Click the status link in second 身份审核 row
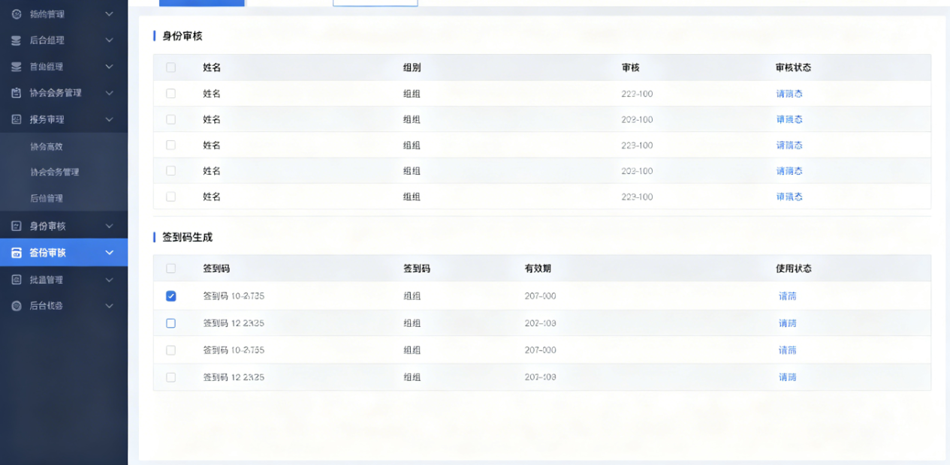The width and height of the screenshot is (950, 465). [789, 119]
